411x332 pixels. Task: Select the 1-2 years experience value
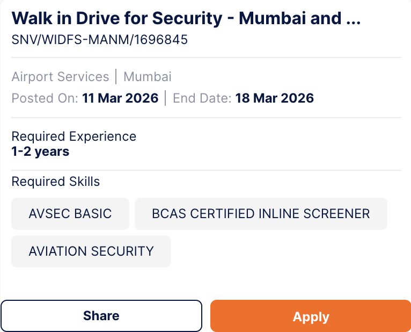click(x=40, y=151)
